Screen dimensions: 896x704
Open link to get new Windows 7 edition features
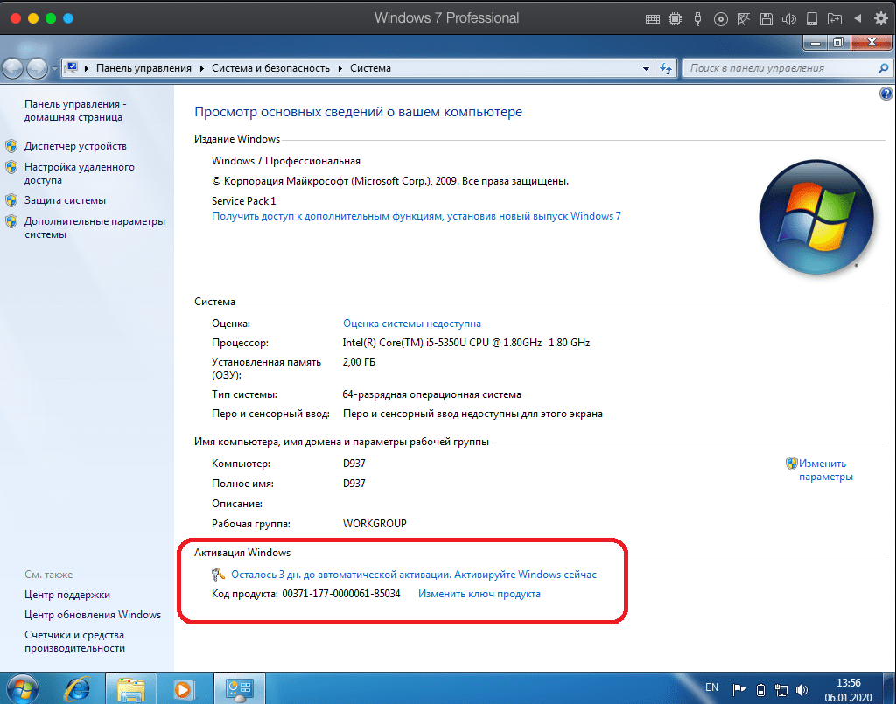coord(416,216)
